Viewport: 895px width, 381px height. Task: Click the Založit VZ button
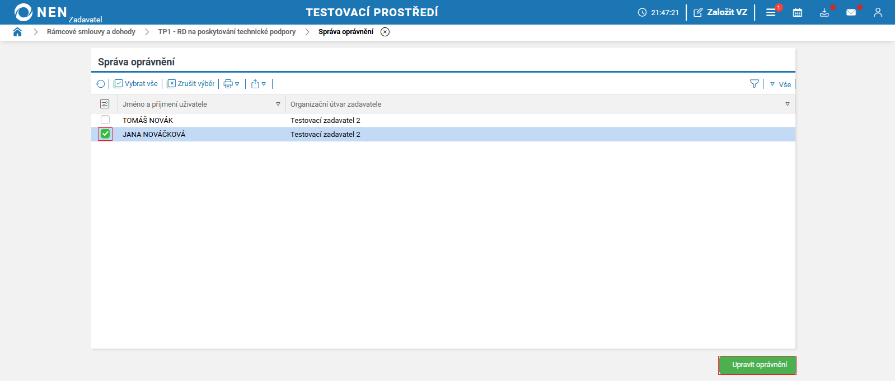[720, 12]
